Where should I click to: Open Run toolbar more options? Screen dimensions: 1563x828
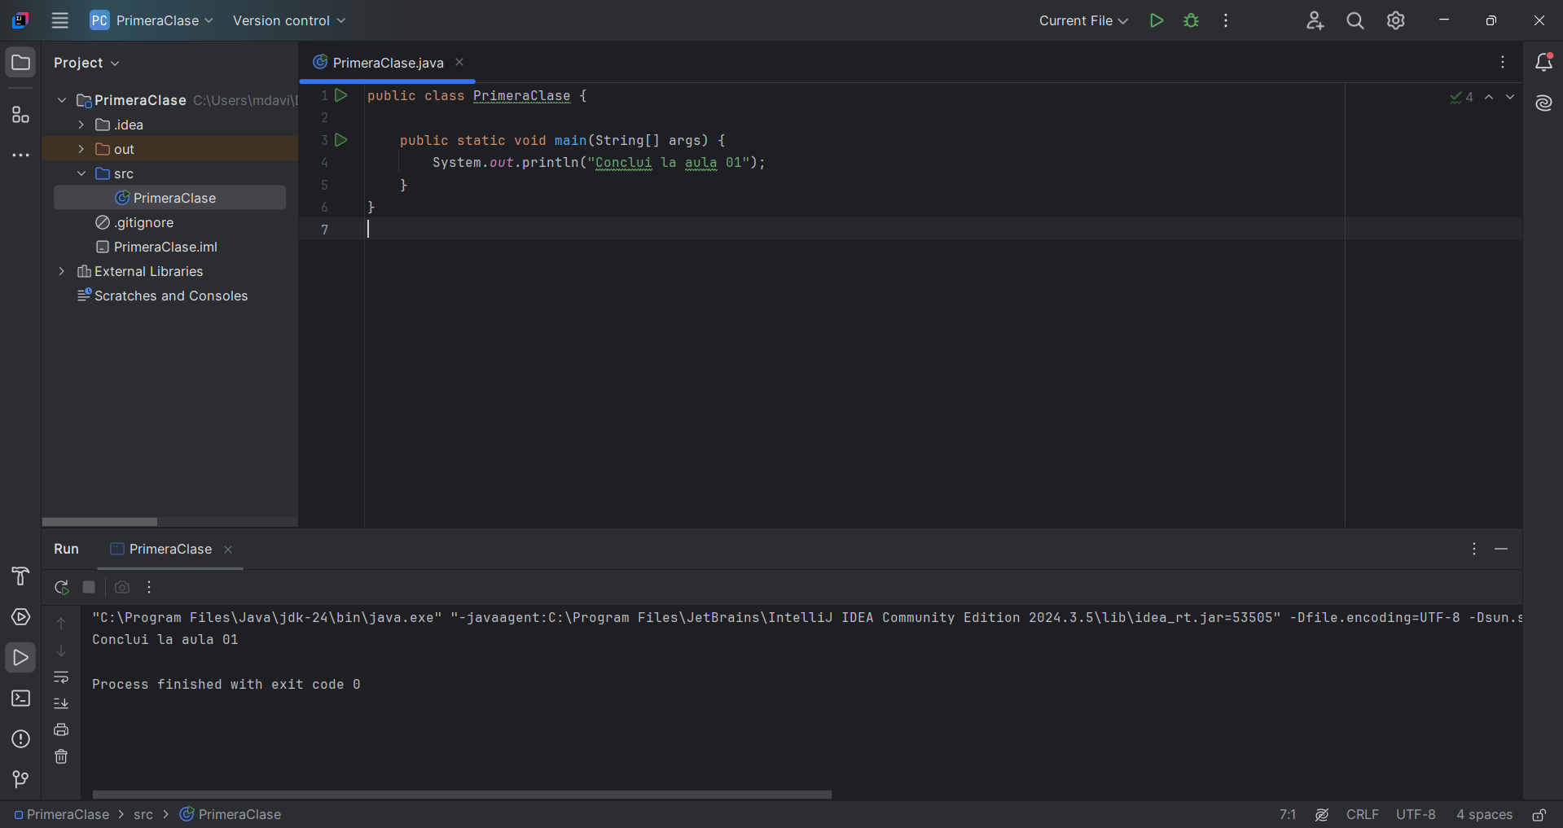(x=149, y=587)
